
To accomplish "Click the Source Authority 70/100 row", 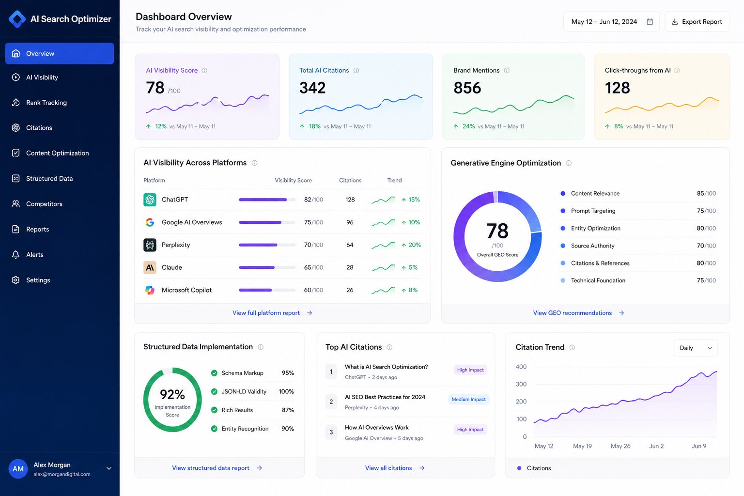I will 638,246.
